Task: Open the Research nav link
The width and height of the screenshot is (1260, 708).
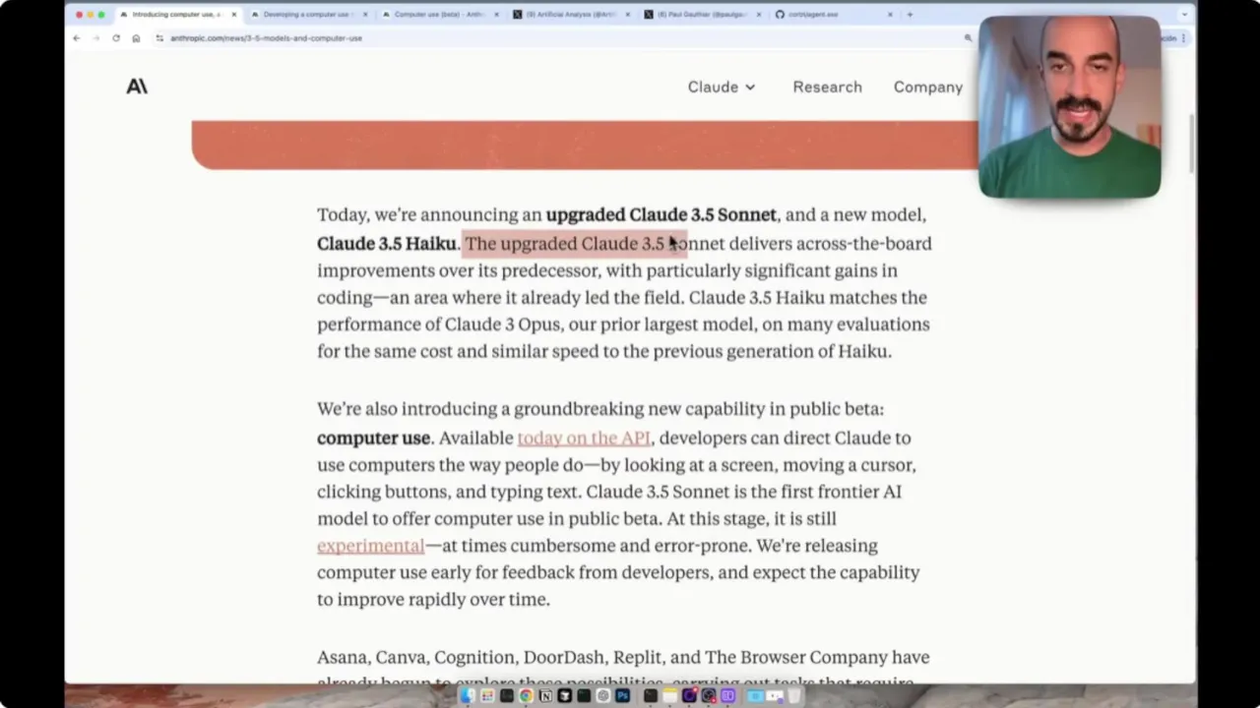Action: (x=827, y=87)
